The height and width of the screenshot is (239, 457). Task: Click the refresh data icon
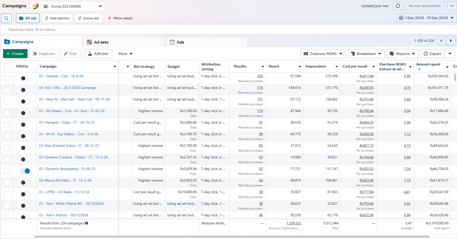[x=398, y=6]
